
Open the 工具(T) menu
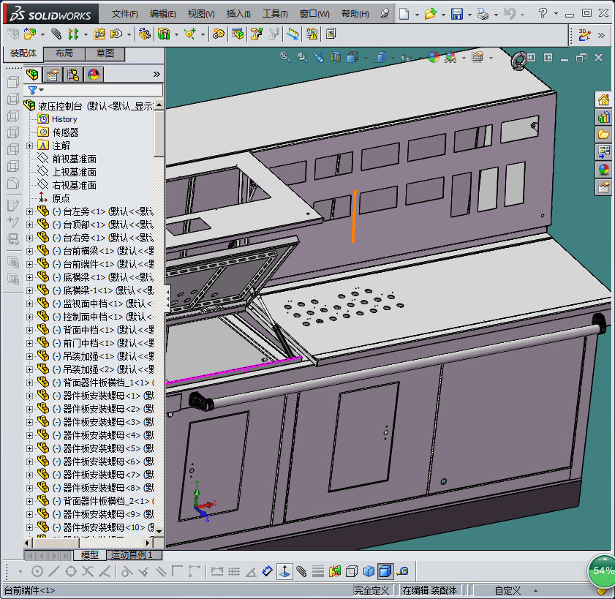pos(275,14)
